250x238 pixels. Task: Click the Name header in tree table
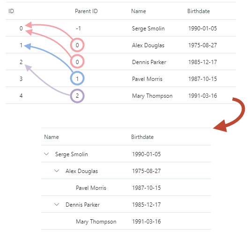(51, 137)
